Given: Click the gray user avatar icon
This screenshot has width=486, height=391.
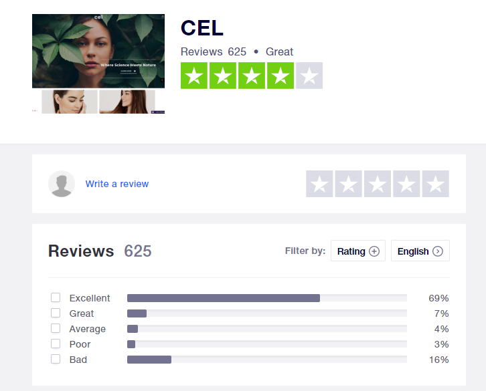Looking at the screenshot, I should tap(62, 184).
